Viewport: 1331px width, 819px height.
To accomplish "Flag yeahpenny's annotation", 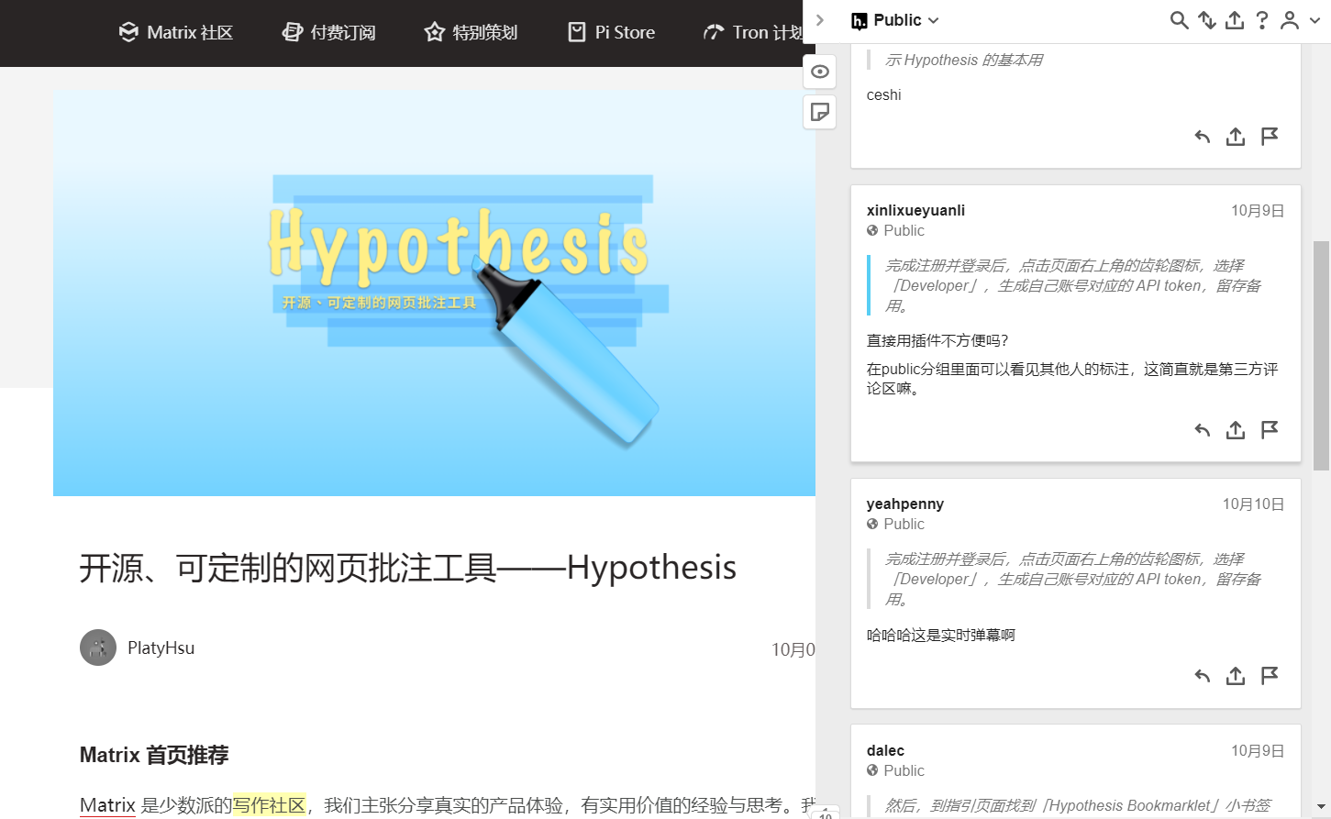I will [1270, 676].
